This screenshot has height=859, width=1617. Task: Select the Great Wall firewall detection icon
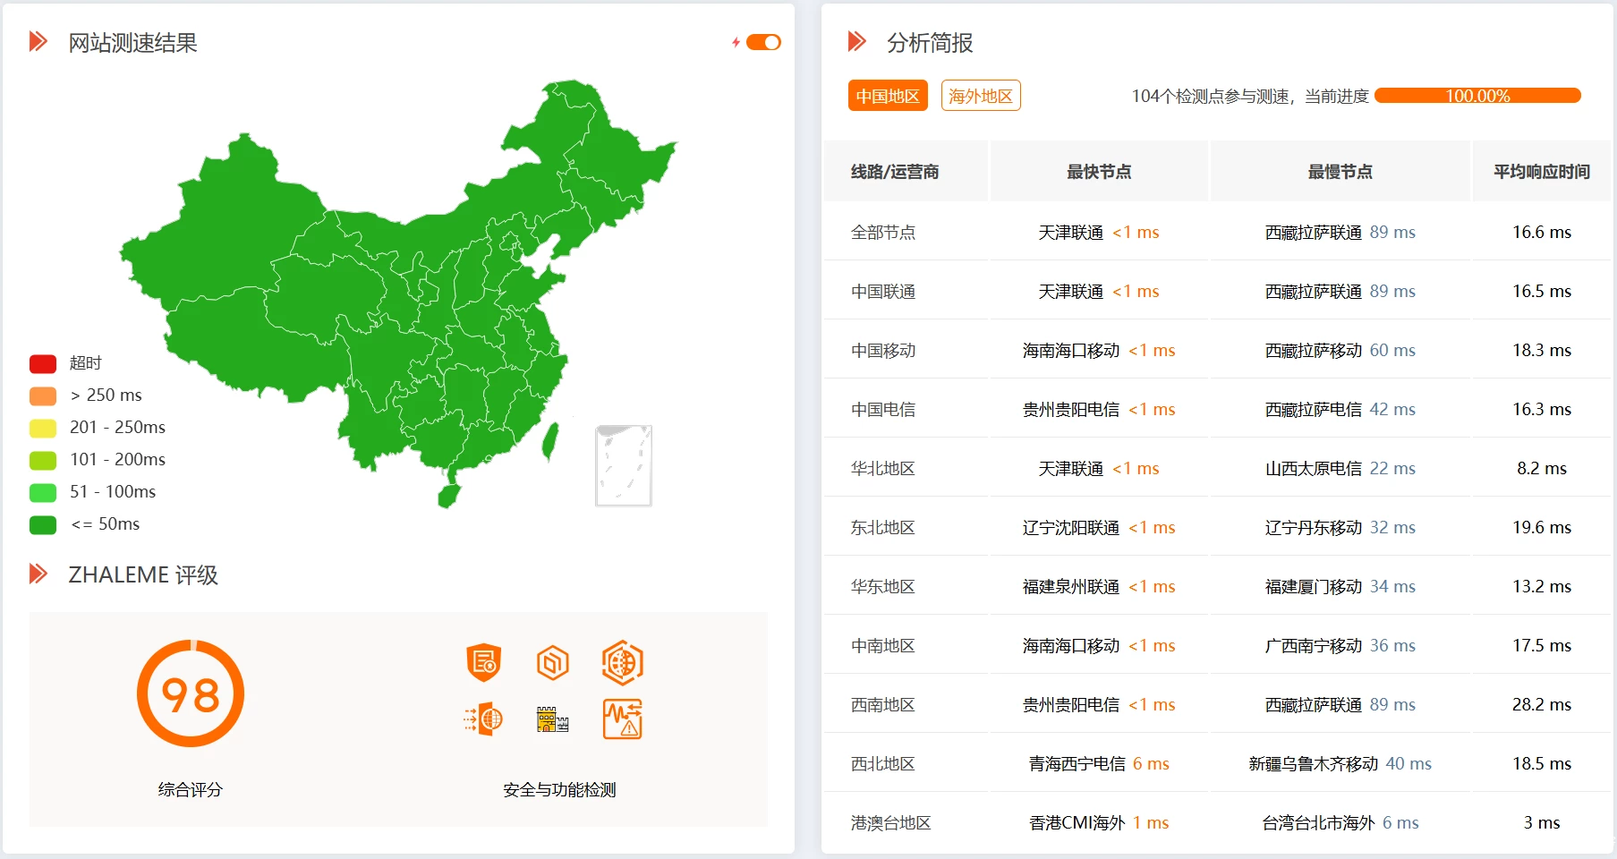(553, 719)
